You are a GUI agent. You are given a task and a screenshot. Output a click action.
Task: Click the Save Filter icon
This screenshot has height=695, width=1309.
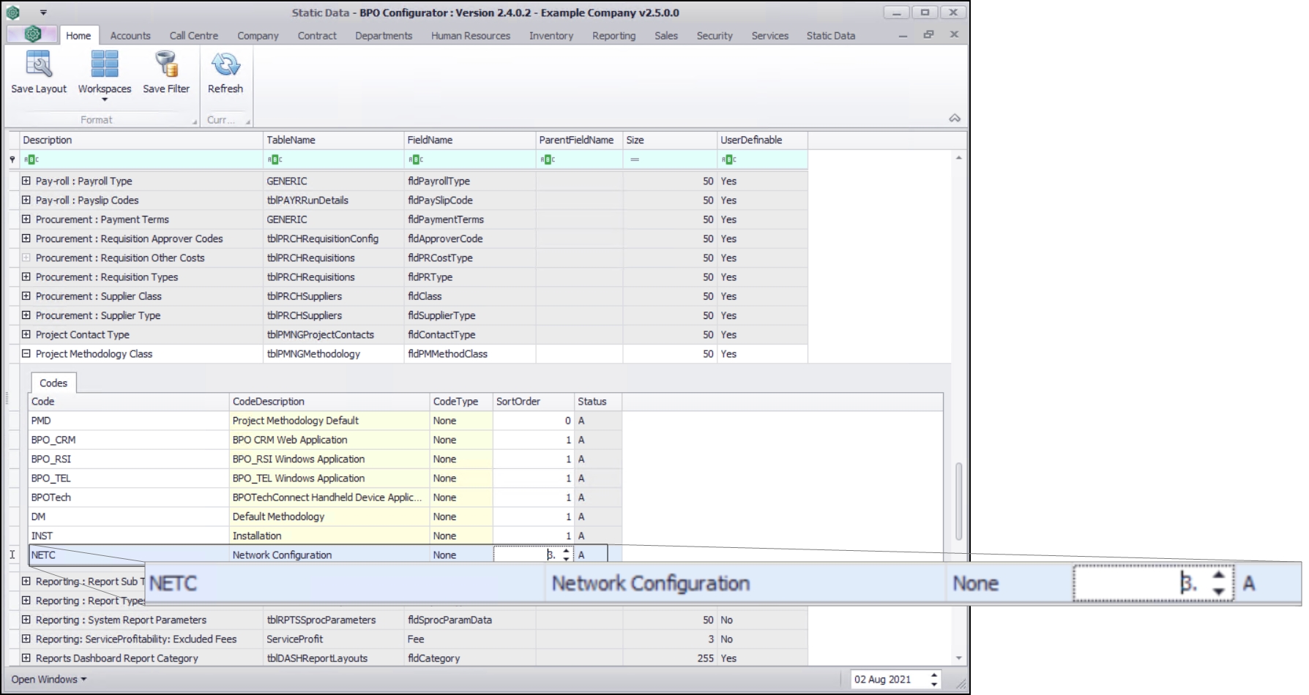(x=166, y=65)
